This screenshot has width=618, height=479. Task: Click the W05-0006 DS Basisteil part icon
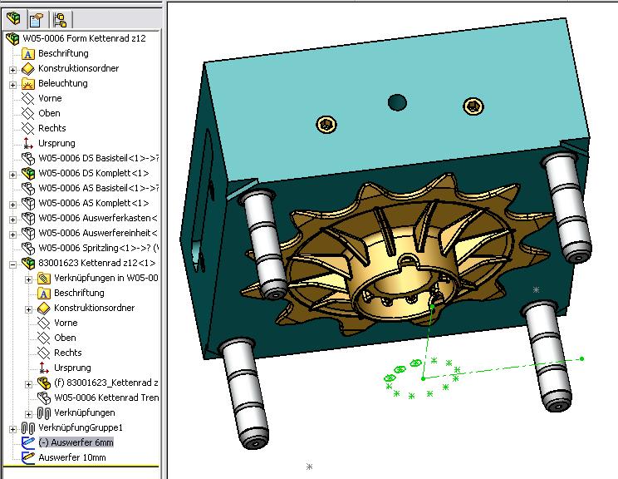pos(28,158)
